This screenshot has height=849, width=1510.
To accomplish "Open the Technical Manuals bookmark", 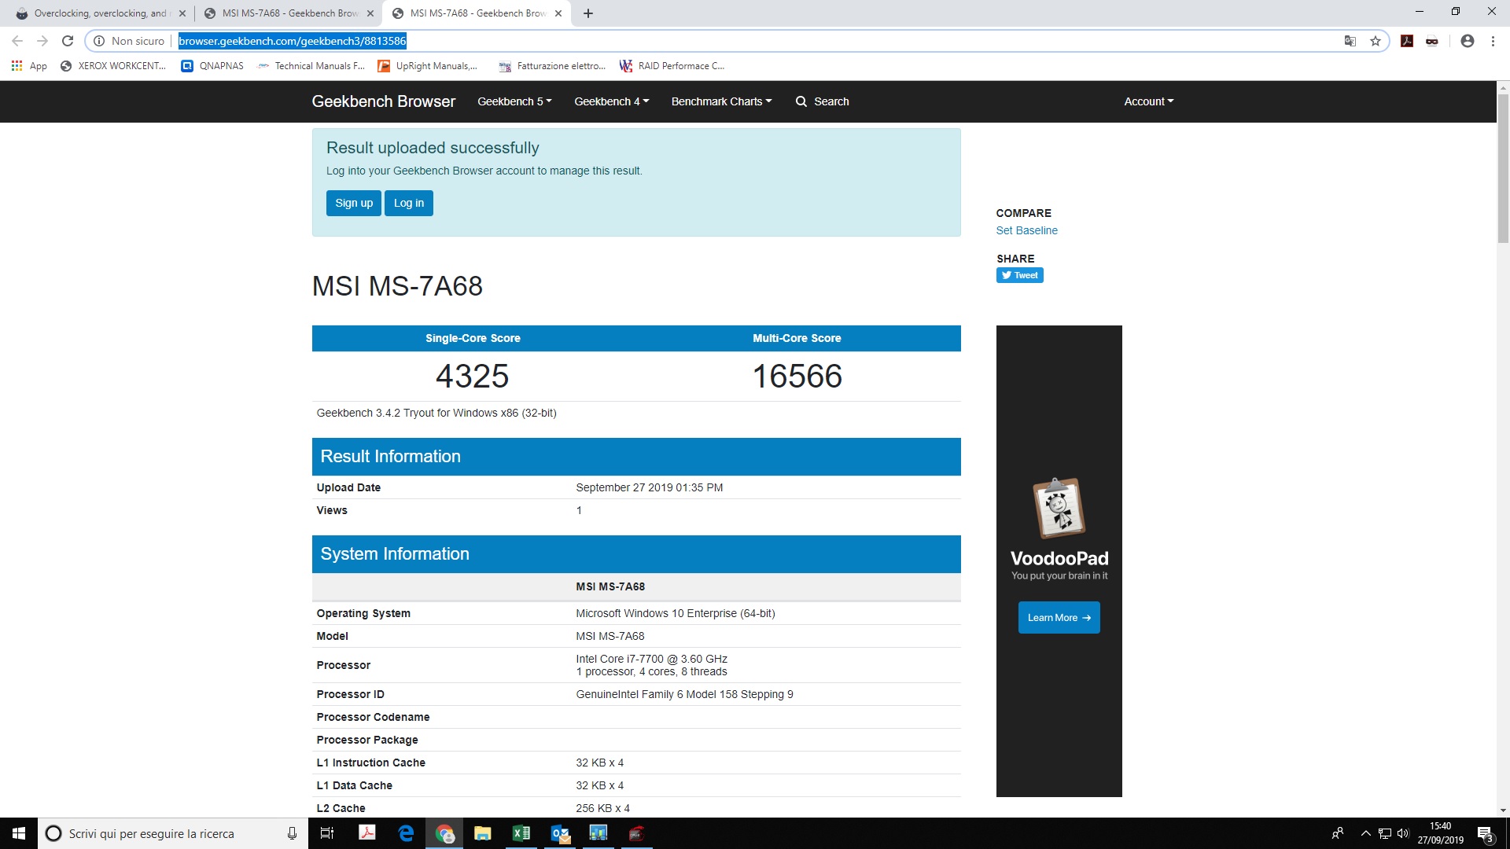I will [311, 66].
